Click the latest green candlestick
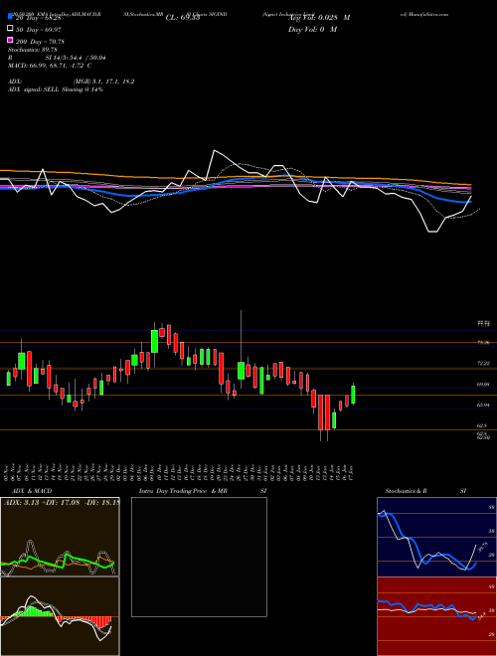 point(353,395)
